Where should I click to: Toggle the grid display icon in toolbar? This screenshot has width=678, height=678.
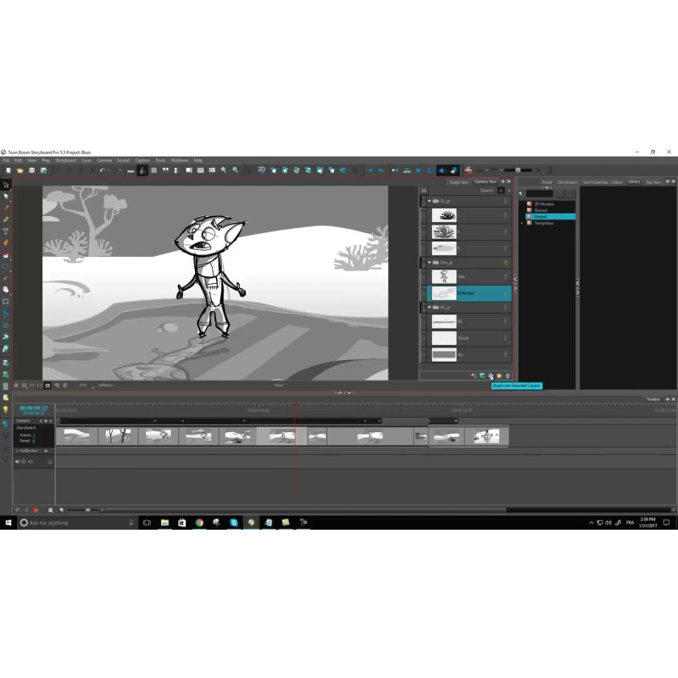point(153,170)
